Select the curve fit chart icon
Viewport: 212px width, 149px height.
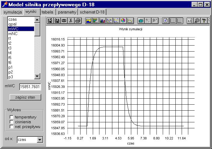point(130,21)
